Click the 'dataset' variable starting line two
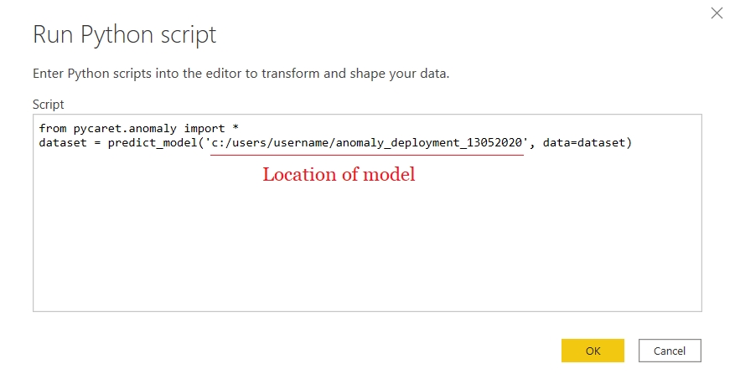 click(x=61, y=142)
